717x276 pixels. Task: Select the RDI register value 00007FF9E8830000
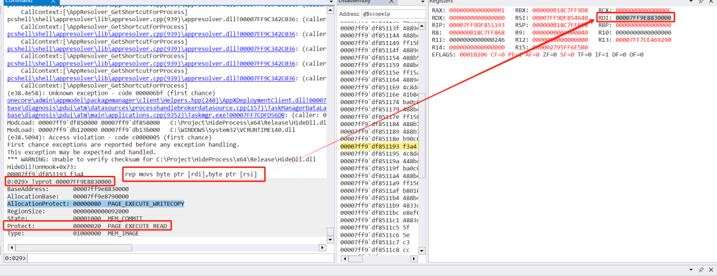[643, 17]
